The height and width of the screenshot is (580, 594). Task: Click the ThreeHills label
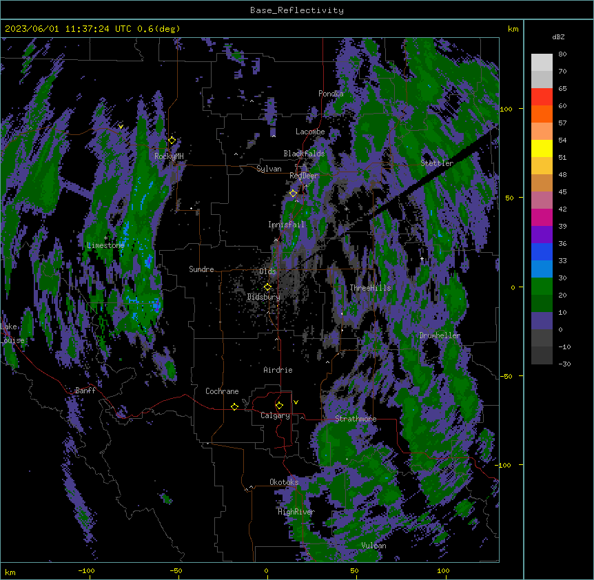coord(370,288)
